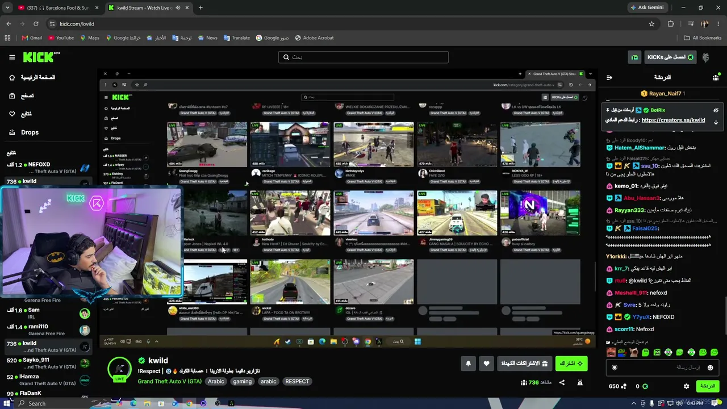Click the gift subscriptions button

[x=524, y=364]
